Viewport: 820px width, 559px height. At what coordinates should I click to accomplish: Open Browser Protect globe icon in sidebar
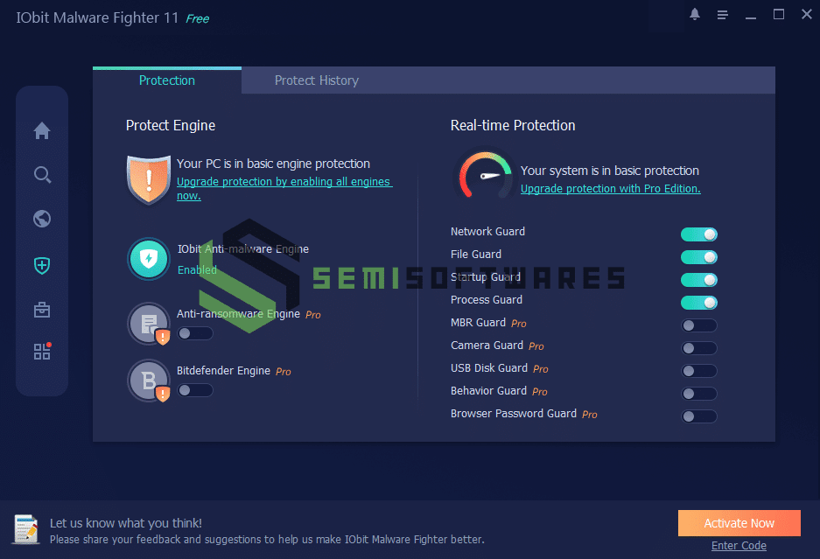pos(42,219)
